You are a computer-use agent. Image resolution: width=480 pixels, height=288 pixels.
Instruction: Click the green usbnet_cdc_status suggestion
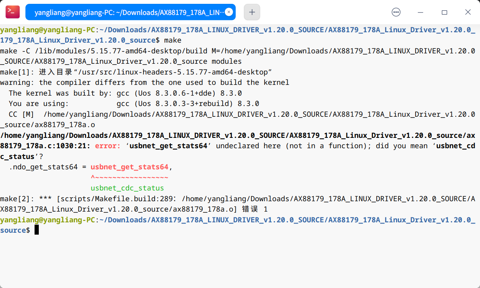coord(127,188)
